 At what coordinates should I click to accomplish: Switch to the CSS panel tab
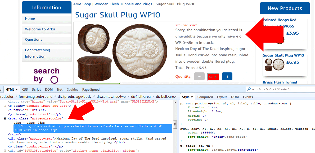(25, 90)
